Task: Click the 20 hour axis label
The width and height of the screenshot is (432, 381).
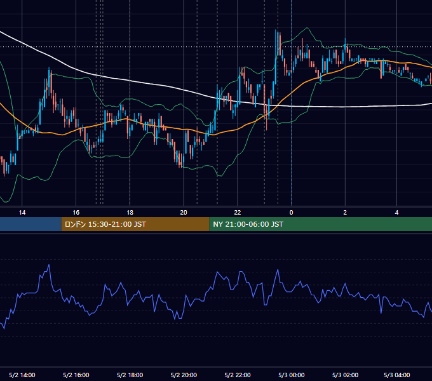Action: coord(184,213)
